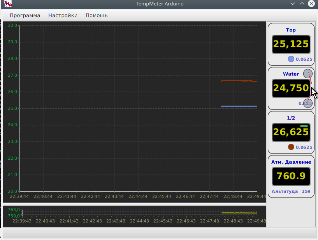Select the 1/2 sensor reading 26,625

291,132
